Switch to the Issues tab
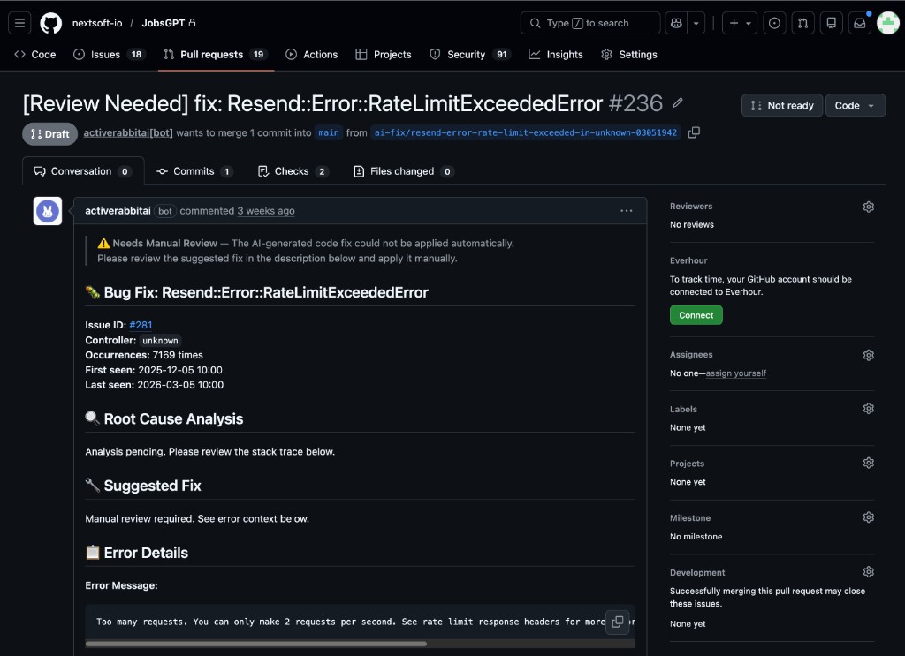The width and height of the screenshot is (905, 656). tap(109, 54)
